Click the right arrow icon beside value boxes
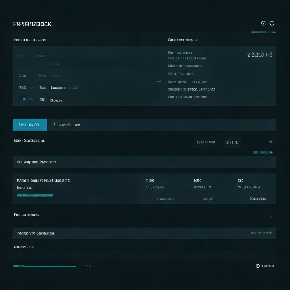 point(270,142)
